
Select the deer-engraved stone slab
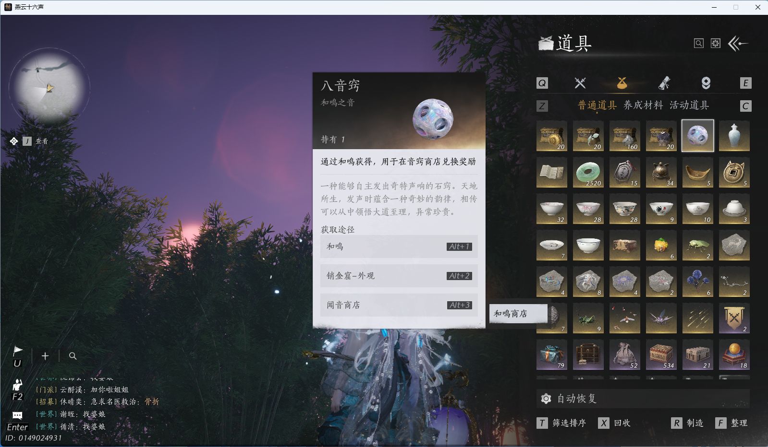click(734, 245)
